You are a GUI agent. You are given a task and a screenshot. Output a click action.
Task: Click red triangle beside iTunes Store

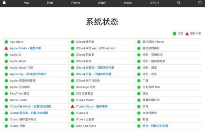click(x=73, y=106)
